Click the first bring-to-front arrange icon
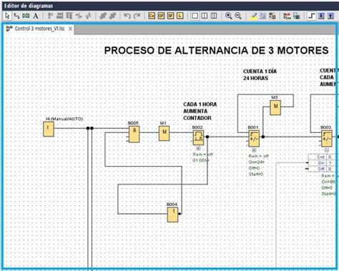 103,16
